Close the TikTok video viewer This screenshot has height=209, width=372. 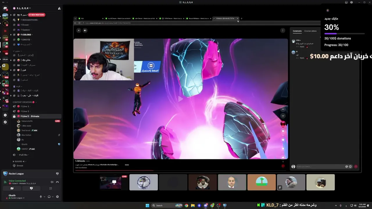click(x=78, y=30)
